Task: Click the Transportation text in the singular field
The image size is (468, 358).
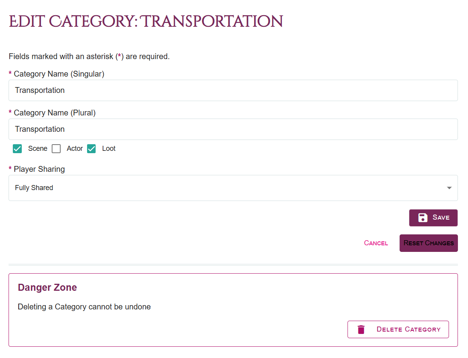Action: tap(40, 90)
